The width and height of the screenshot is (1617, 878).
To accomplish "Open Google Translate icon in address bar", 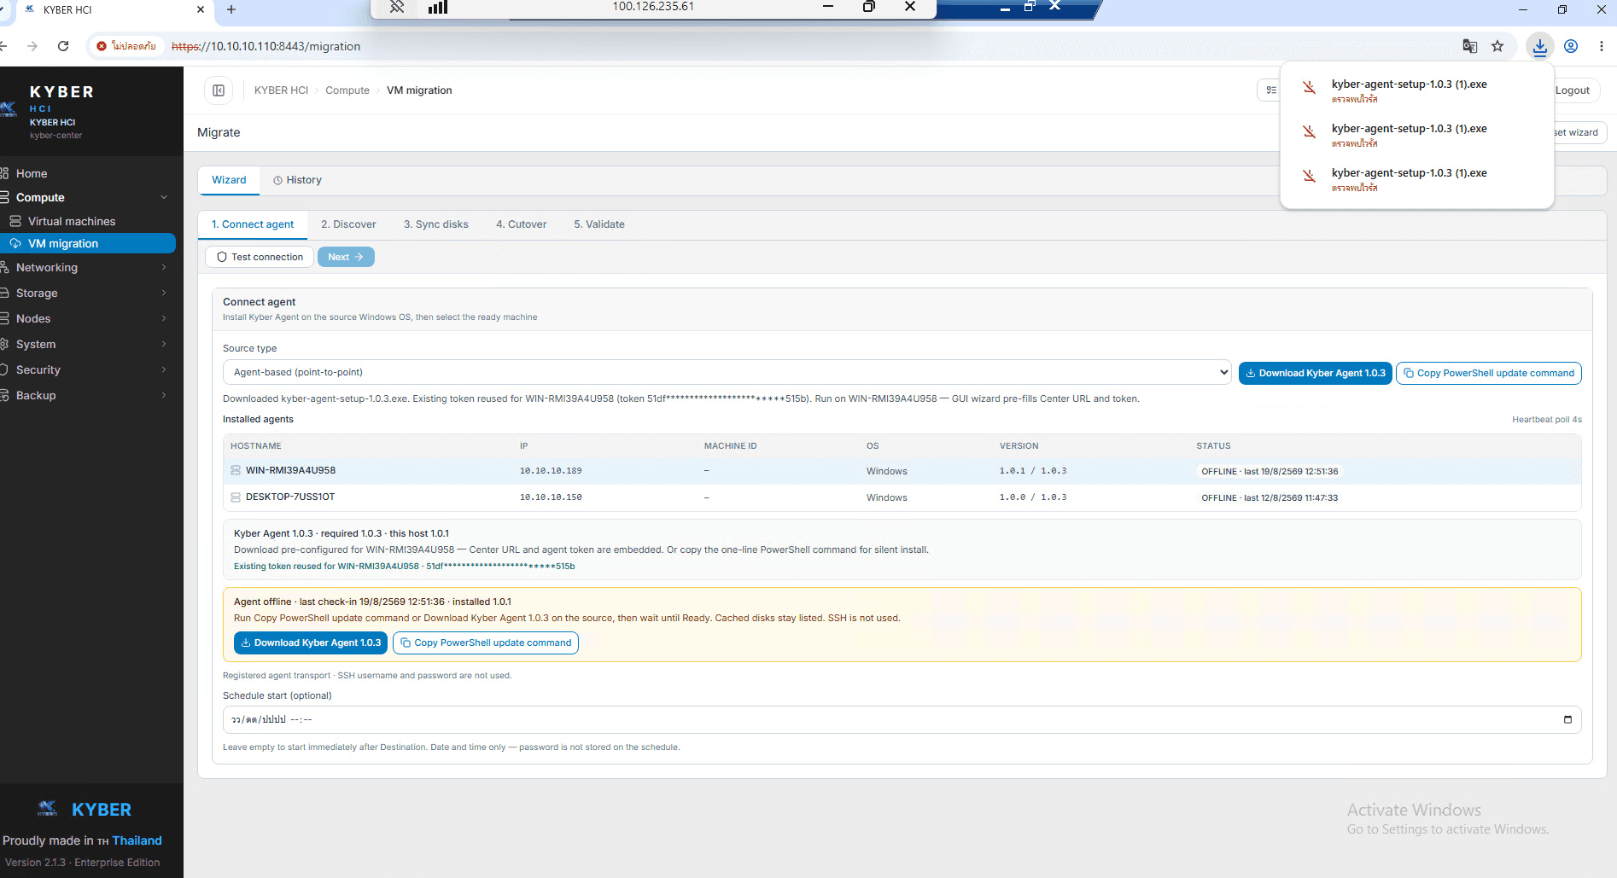I will pyautogui.click(x=1470, y=46).
